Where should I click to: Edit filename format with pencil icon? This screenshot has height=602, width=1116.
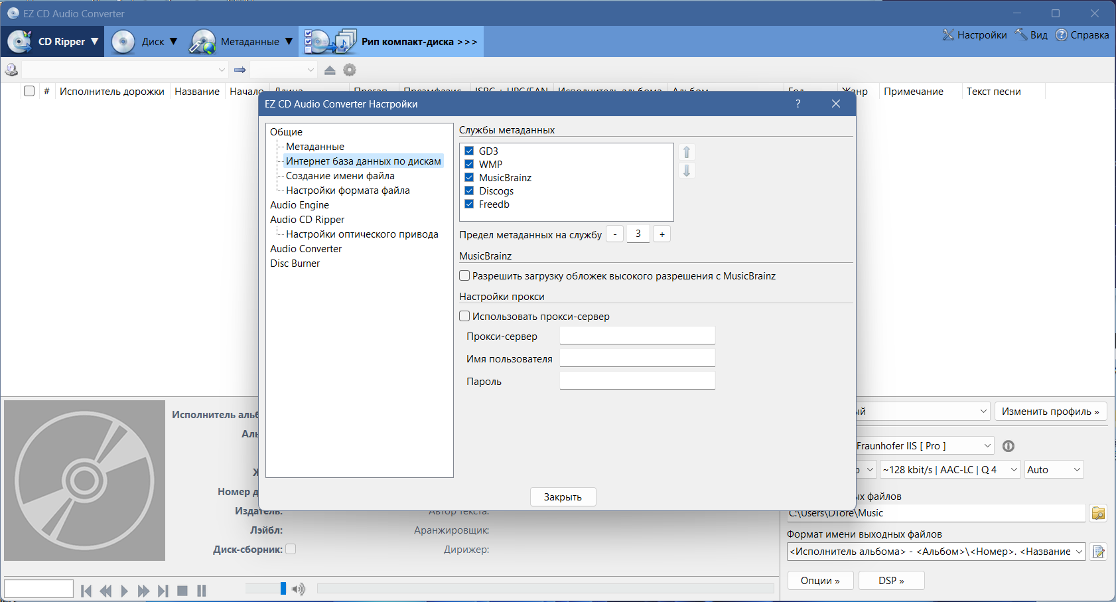[x=1098, y=552]
